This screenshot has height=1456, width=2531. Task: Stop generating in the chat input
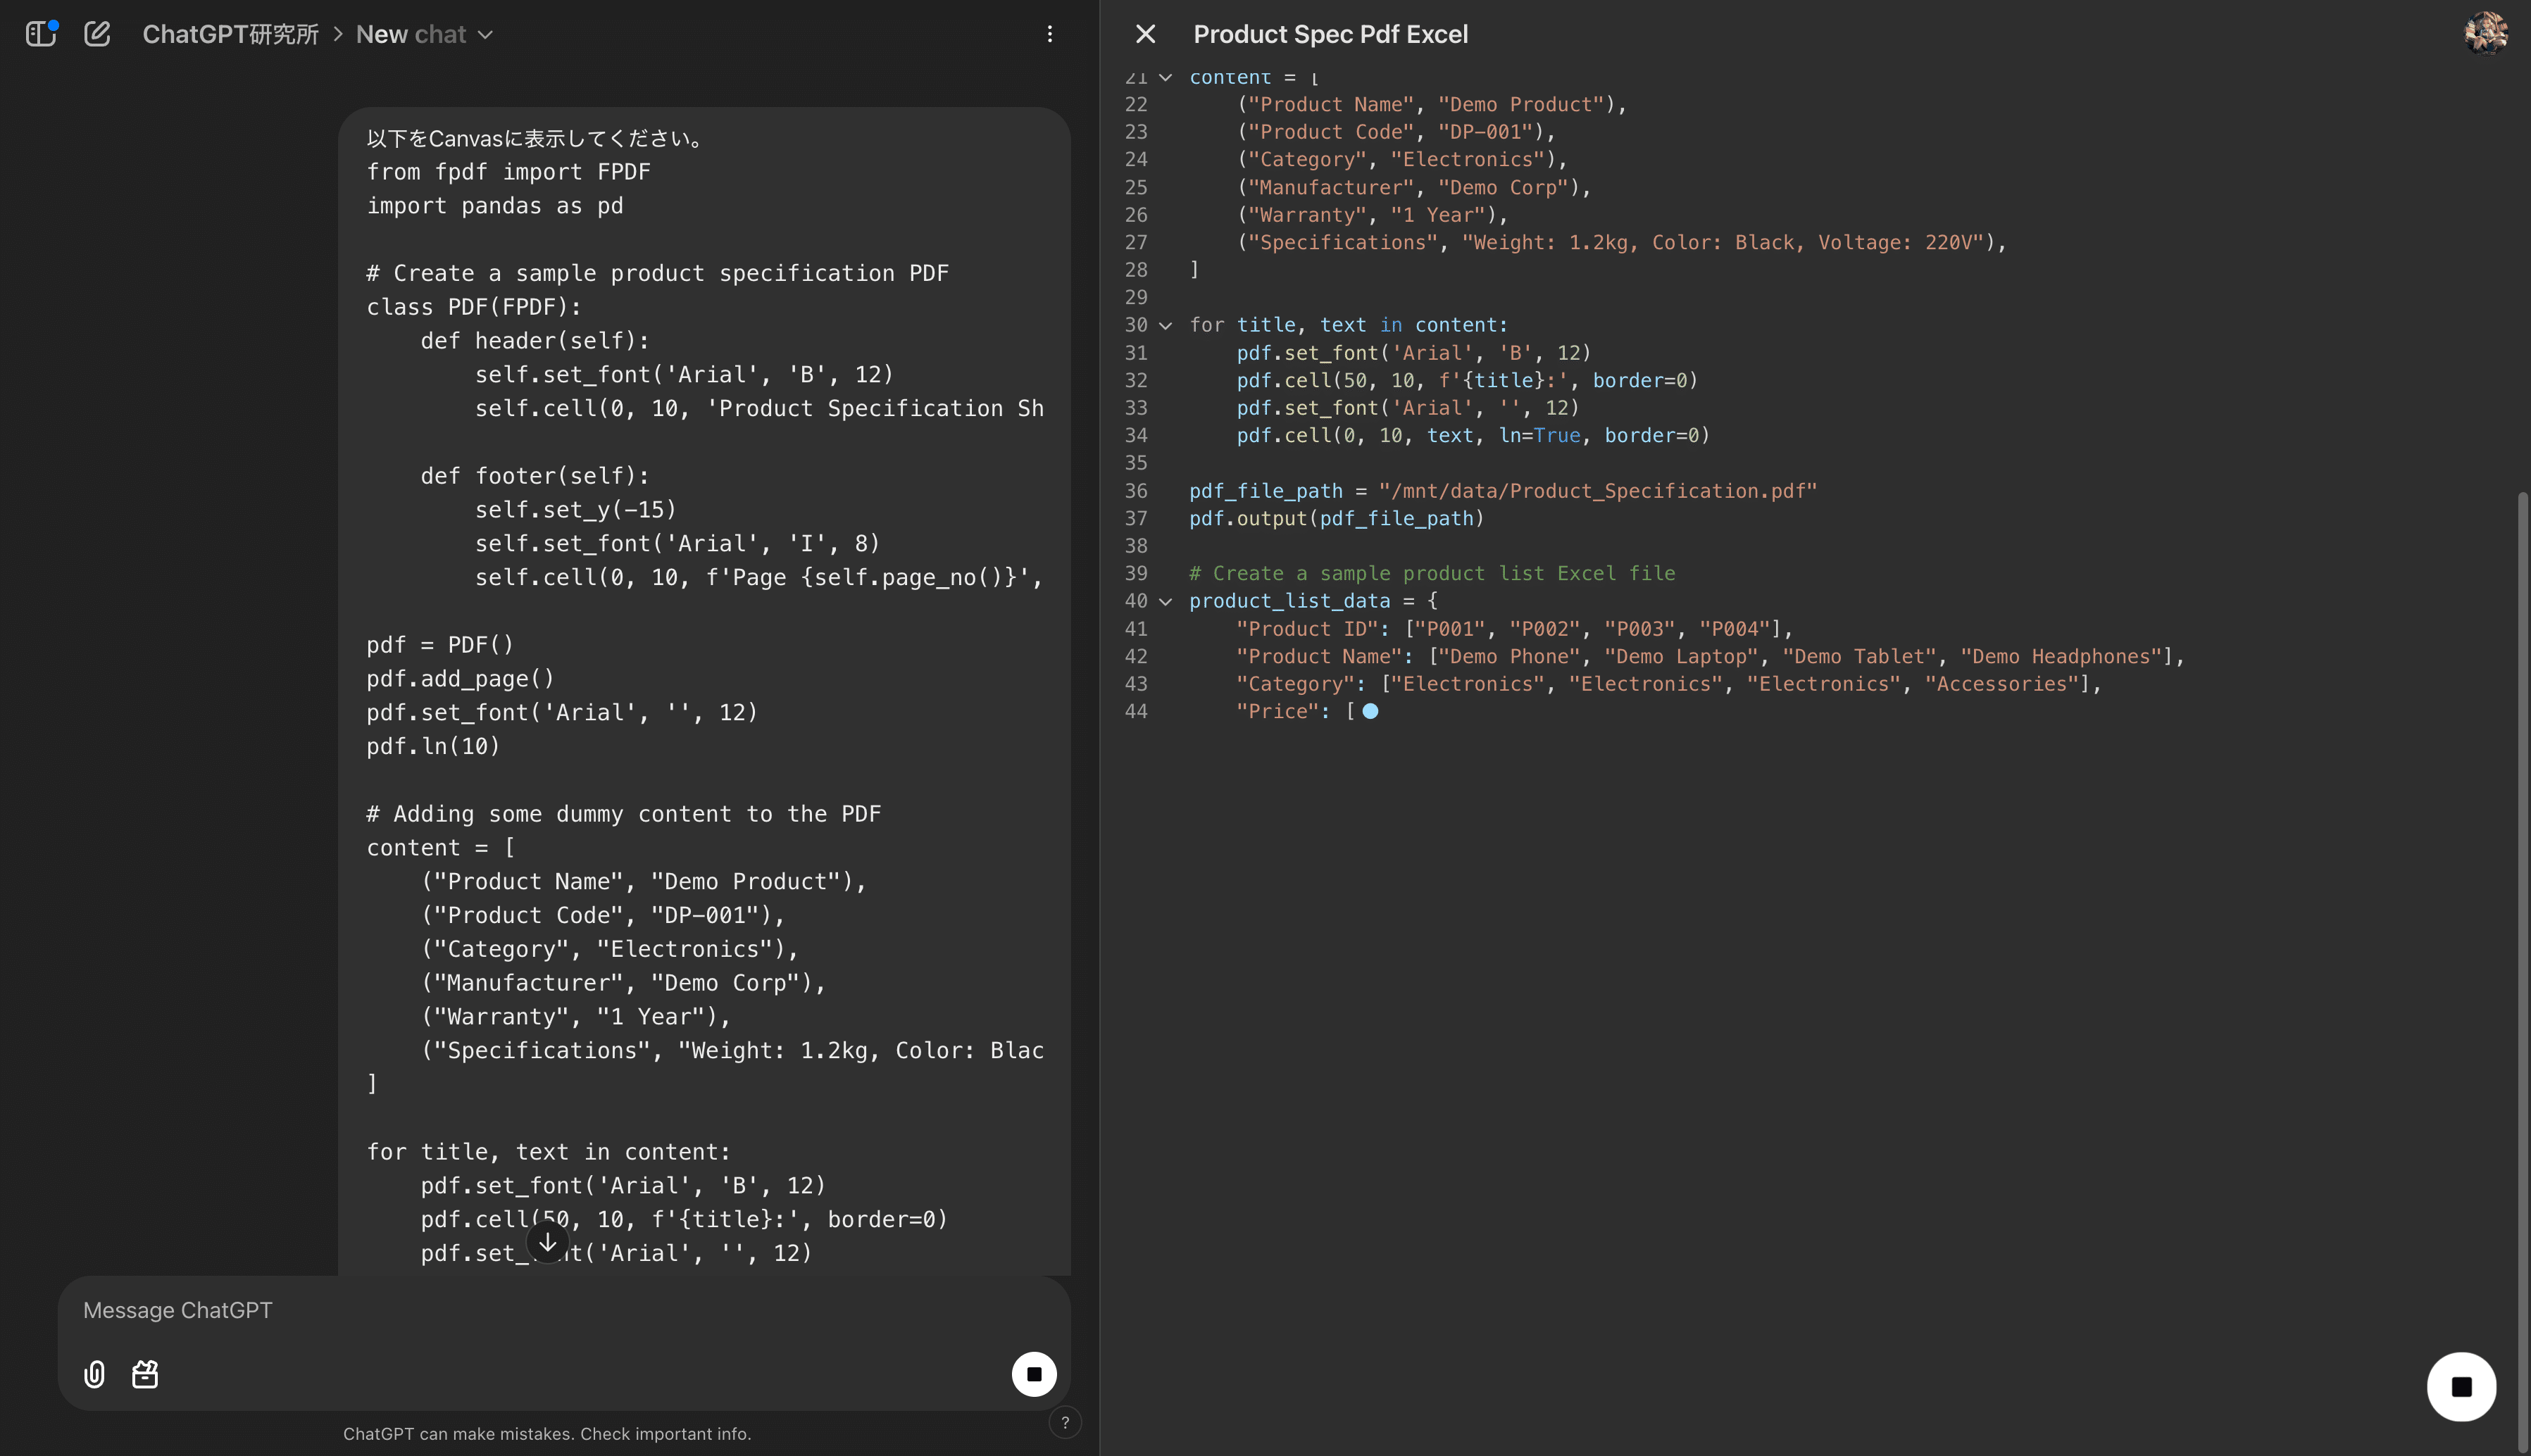pos(1034,1374)
